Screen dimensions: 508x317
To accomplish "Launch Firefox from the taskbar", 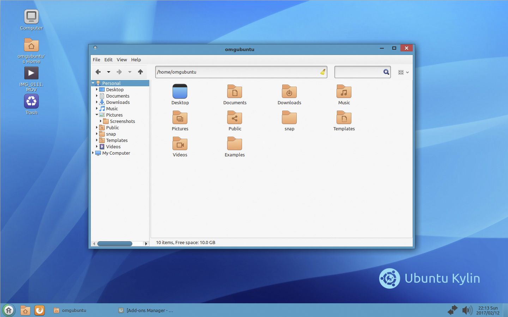I will [40, 310].
